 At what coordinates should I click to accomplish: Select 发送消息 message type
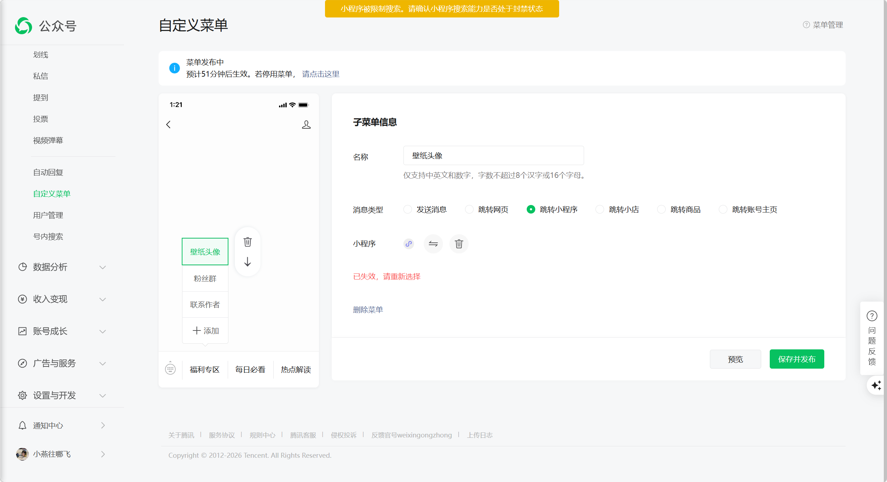tap(408, 210)
